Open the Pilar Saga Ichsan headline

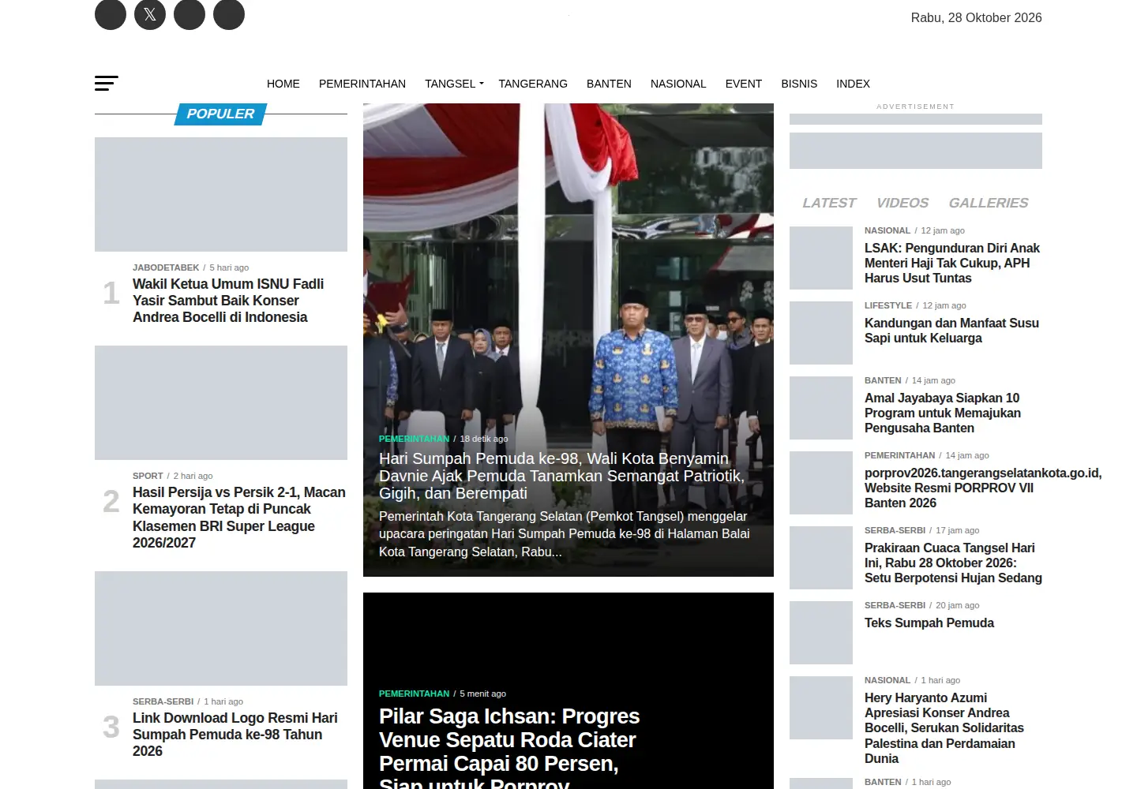509,746
